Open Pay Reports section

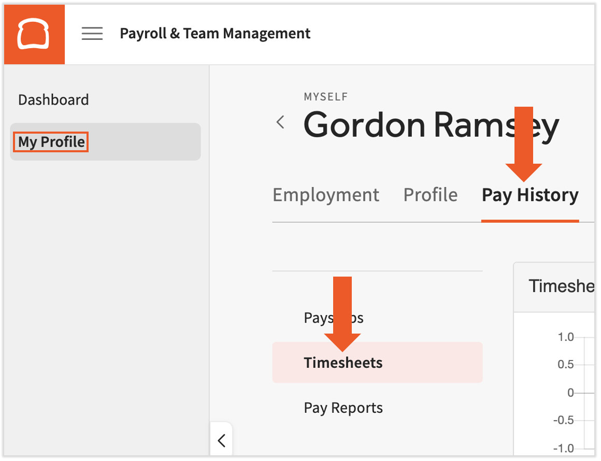coord(343,408)
